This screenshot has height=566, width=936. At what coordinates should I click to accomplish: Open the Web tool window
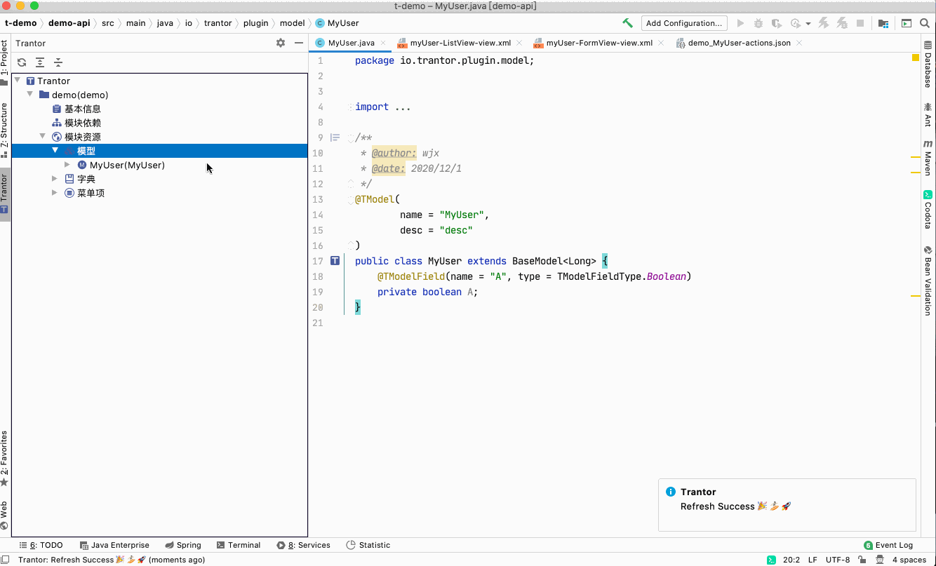[4, 515]
